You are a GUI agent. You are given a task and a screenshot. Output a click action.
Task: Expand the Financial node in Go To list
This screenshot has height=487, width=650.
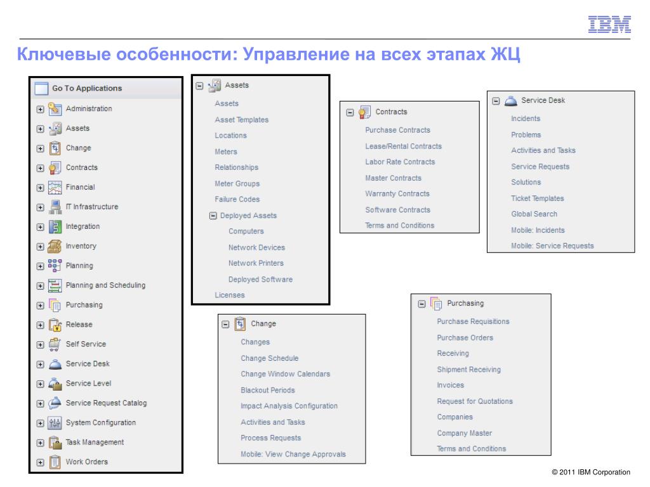pyautogui.click(x=40, y=188)
